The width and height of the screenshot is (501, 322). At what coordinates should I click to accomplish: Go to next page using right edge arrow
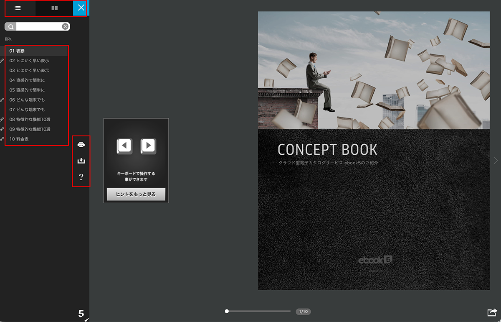click(496, 161)
